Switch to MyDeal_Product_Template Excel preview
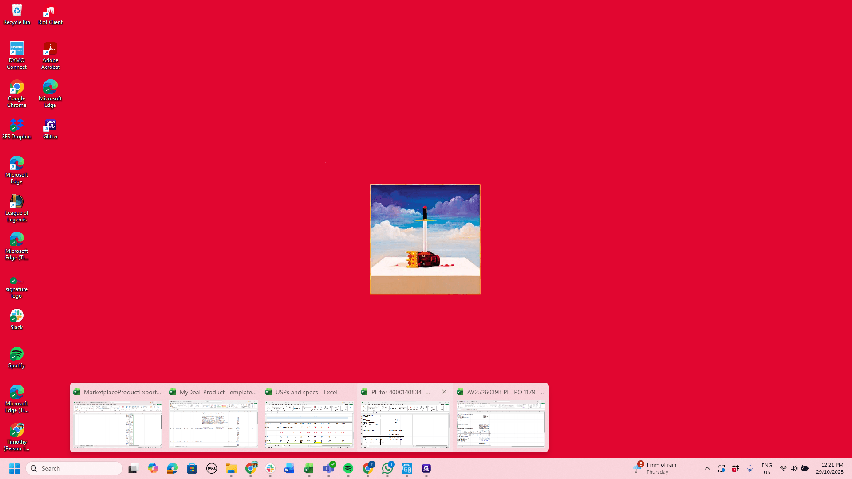The width and height of the screenshot is (852, 479). point(213,417)
